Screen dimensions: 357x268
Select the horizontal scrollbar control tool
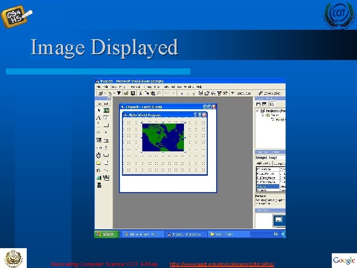pos(99,148)
